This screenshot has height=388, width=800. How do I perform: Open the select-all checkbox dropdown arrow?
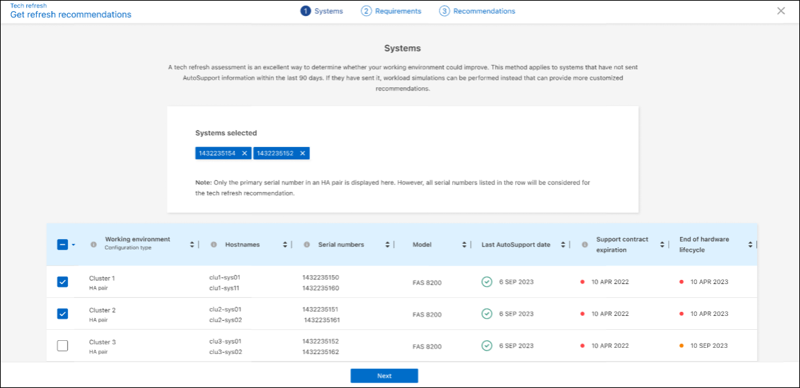click(x=73, y=245)
